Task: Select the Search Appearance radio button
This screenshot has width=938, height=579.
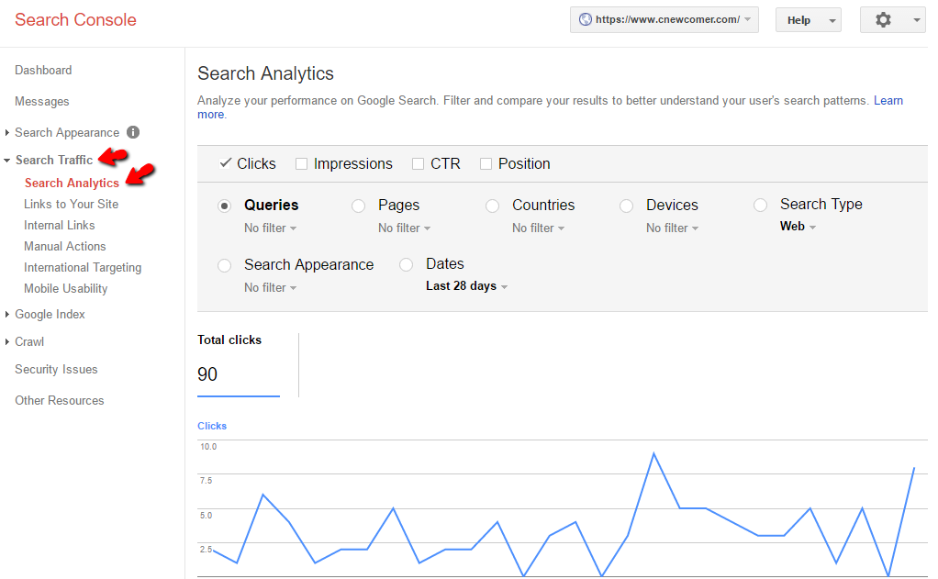Action: [224, 265]
